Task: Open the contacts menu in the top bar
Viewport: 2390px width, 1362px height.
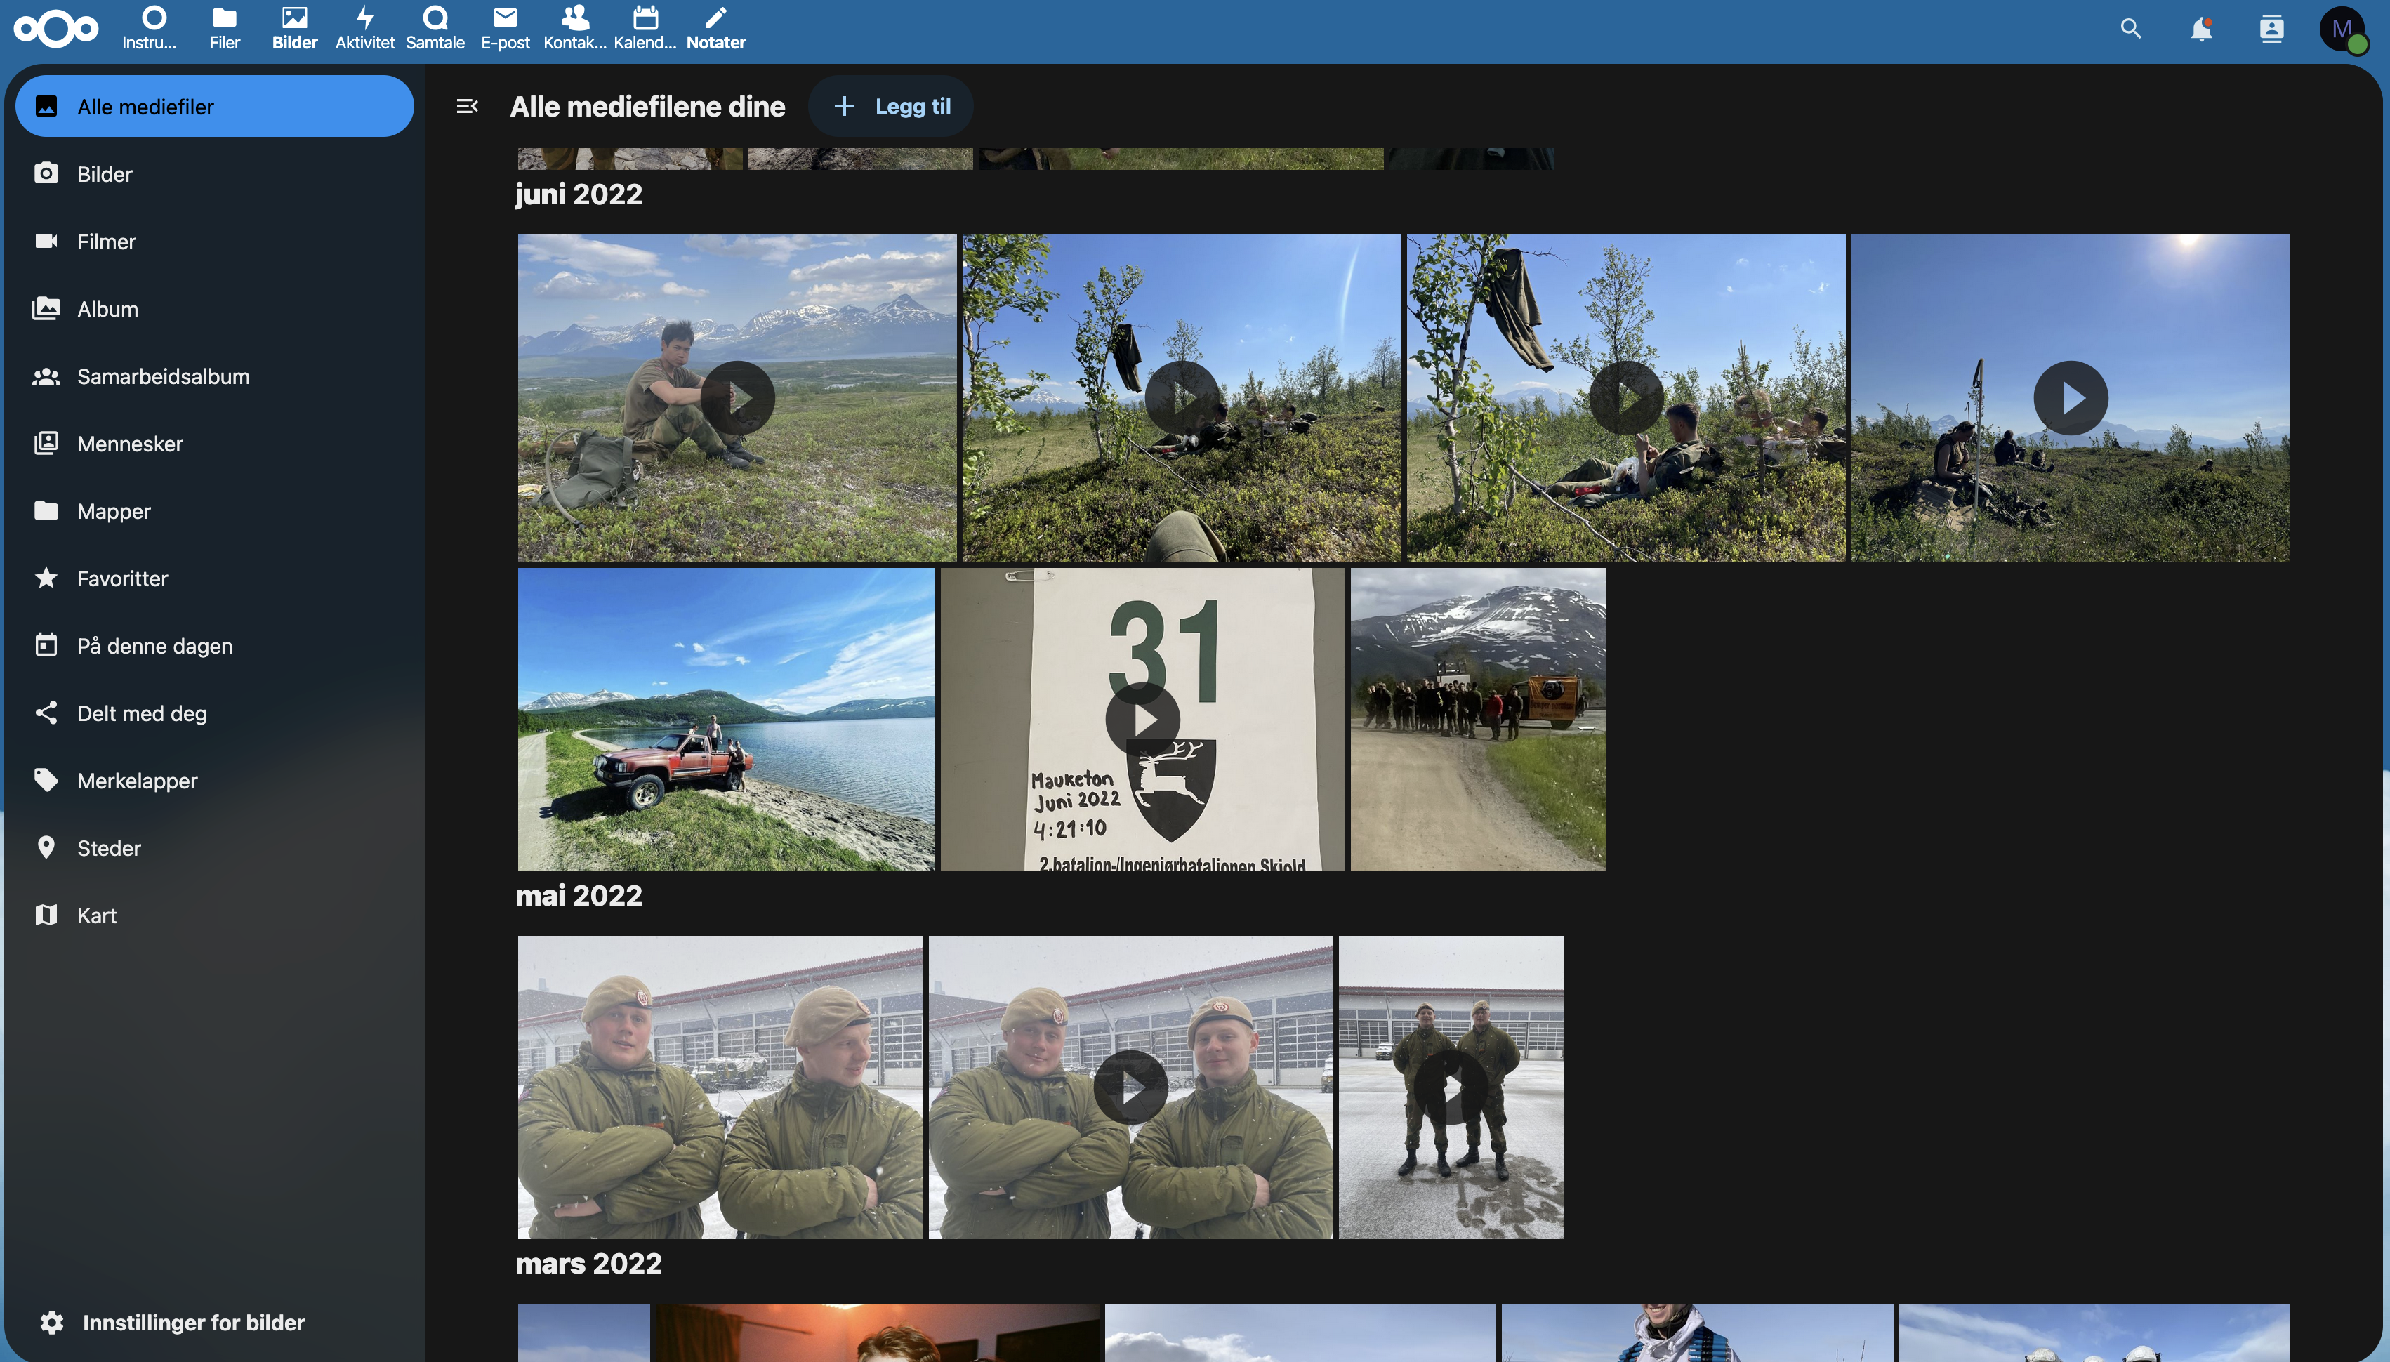Action: pyautogui.click(x=2271, y=29)
